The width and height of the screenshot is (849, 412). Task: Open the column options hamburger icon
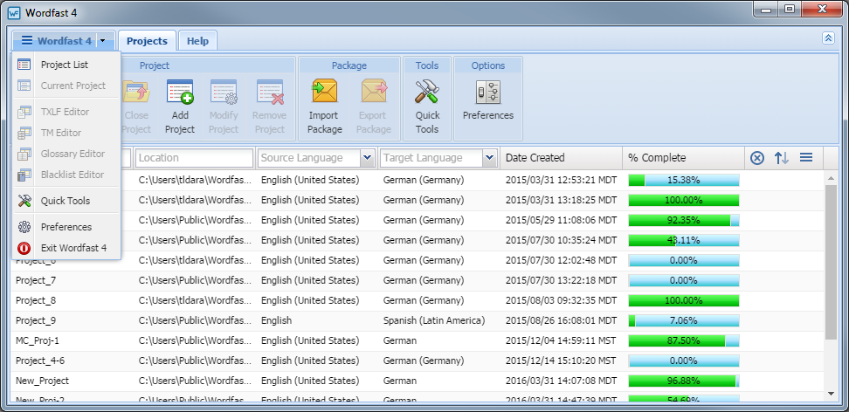pyautogui.click(x=805, y=157)
